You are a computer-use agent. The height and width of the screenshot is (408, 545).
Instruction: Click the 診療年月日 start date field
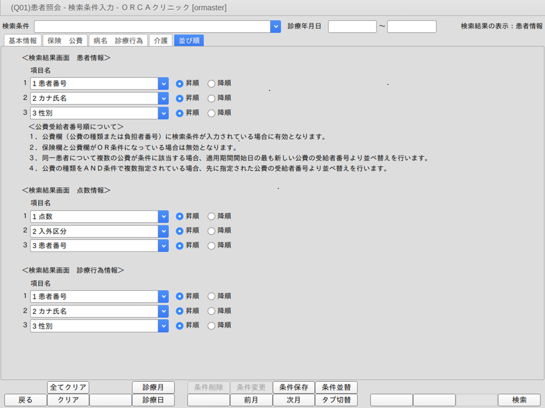pos(352,27)
